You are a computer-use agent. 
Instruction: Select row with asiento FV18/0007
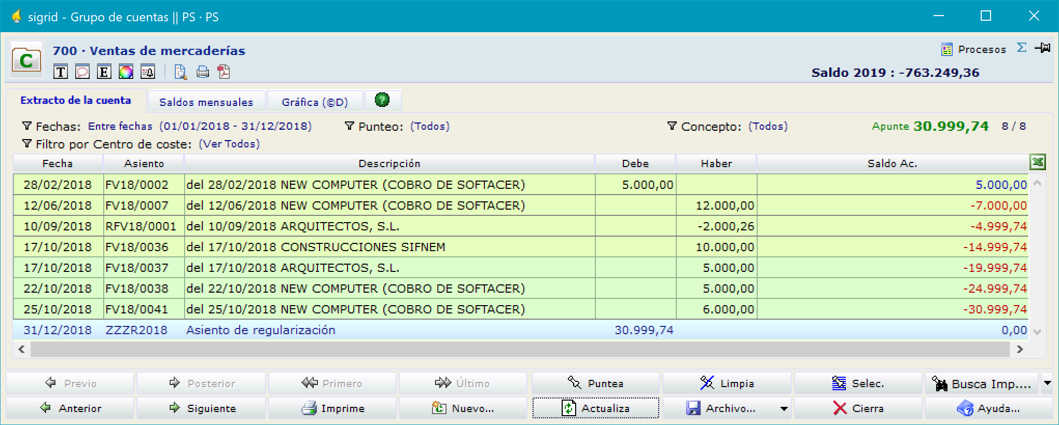pyautogui.click(x=521, y=205)
